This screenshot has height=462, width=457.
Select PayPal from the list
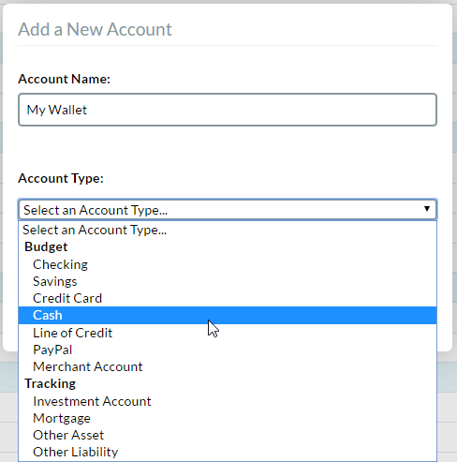click(x=228, y=350)
